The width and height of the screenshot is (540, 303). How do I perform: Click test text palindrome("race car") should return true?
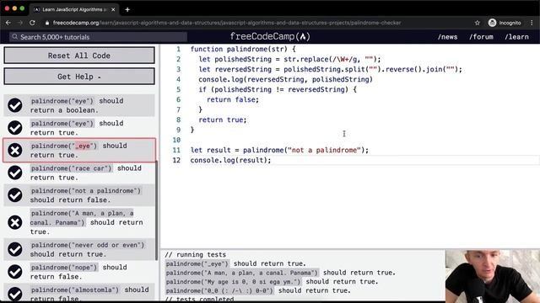[86, 173]
